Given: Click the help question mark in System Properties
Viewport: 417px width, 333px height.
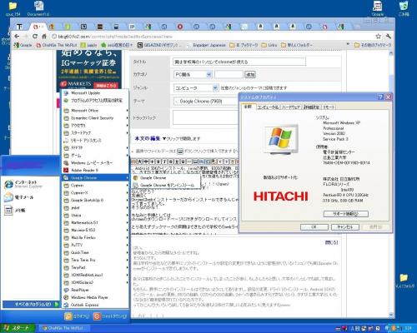Looking at the screenshot, I should pyautogui.click(x=380, y=97).
